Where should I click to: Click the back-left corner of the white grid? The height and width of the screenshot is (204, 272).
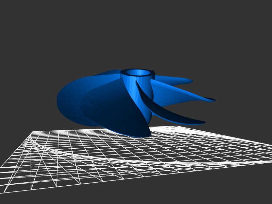(33, 132)
